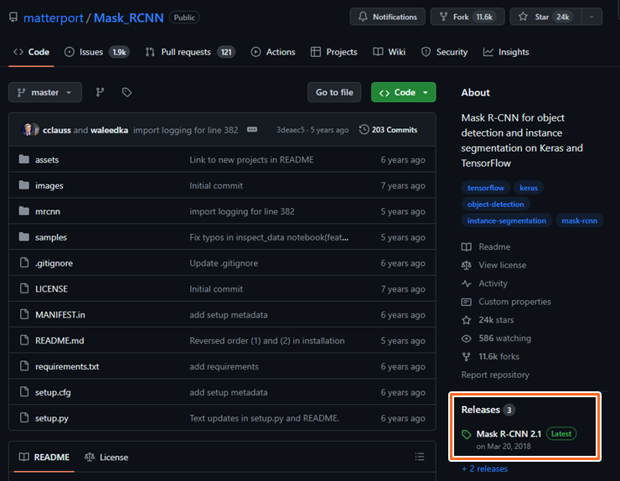620x481 pixels.
Task: Open the matterport owner link
Action: click(x=54, y=18)
